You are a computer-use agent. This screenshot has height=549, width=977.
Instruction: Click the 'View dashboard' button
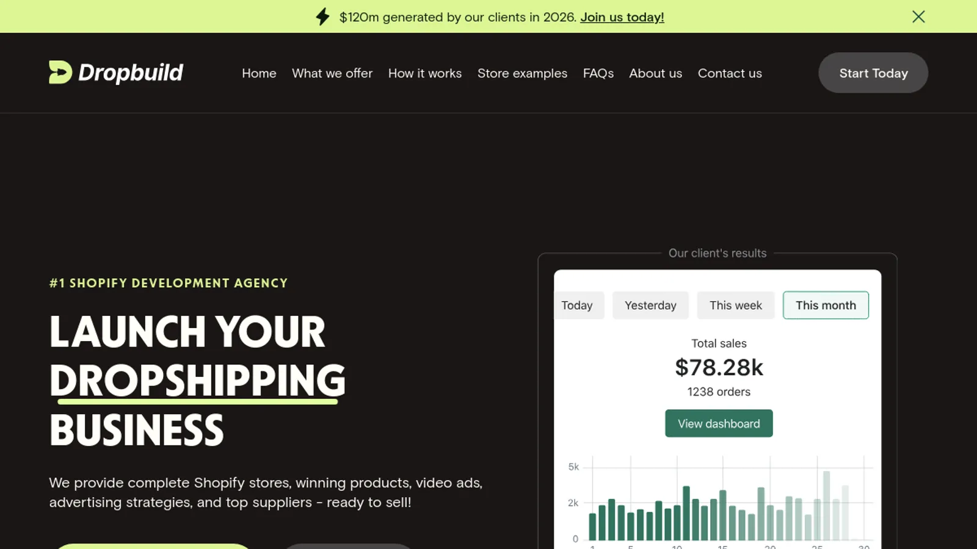tap(719, 423)
